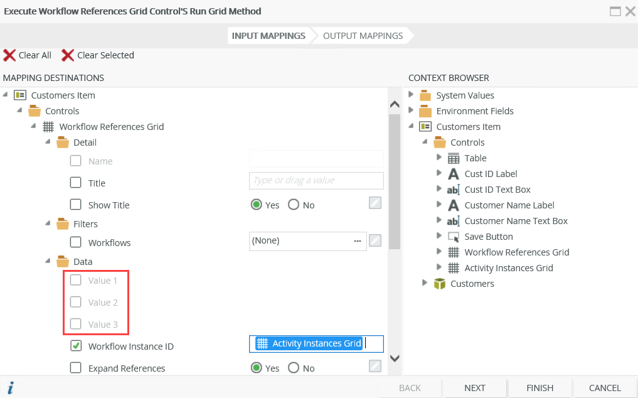The image size is (638, 398).
Task: Select the Customer Name Text Box control icon
Action: coord(453,220)
